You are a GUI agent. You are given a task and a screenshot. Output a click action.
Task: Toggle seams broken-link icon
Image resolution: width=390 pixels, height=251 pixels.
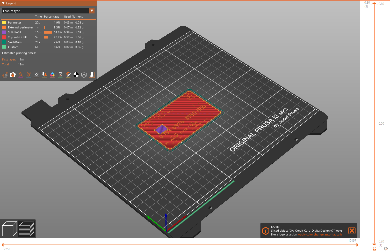click(37, 75)
